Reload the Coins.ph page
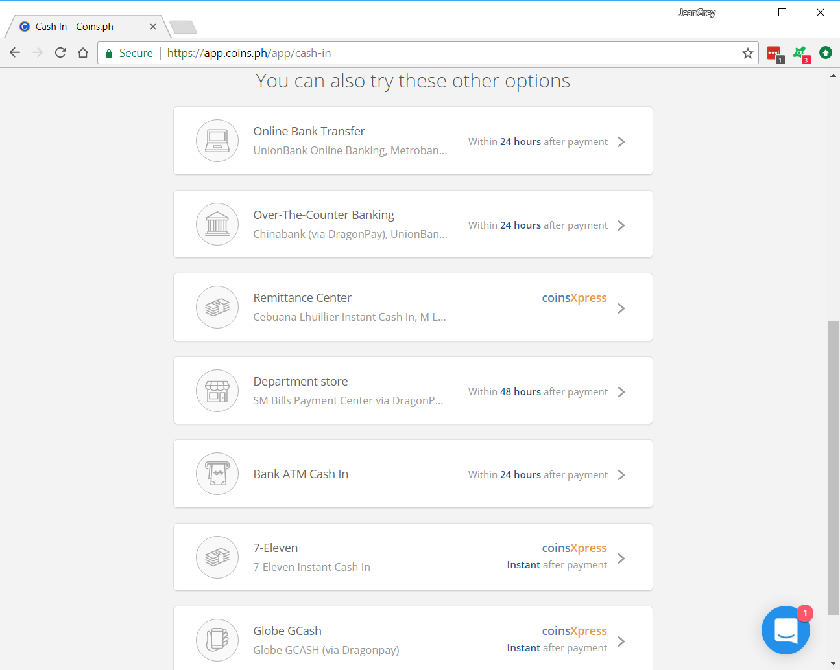The height and width of the screenshot is (670, 840). point(60,53)
